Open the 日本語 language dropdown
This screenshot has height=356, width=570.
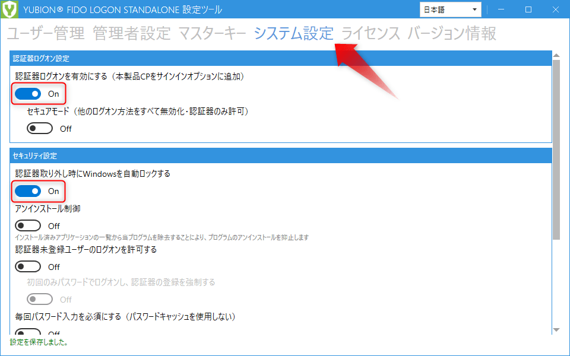coord(451,9)
